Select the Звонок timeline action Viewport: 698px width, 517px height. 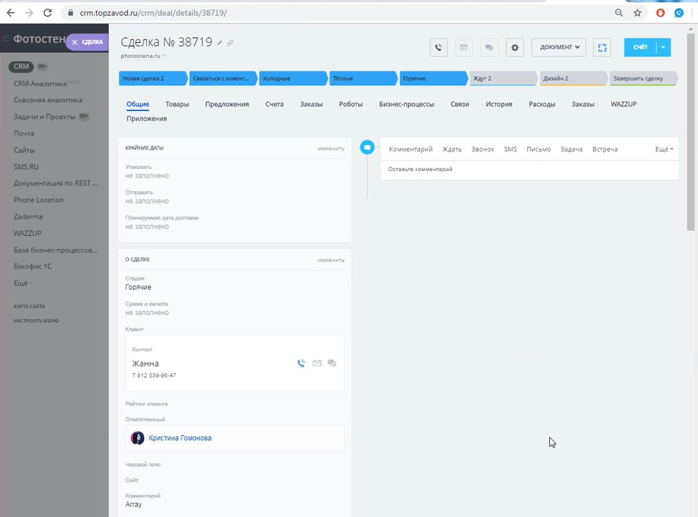tap(483, 149)
